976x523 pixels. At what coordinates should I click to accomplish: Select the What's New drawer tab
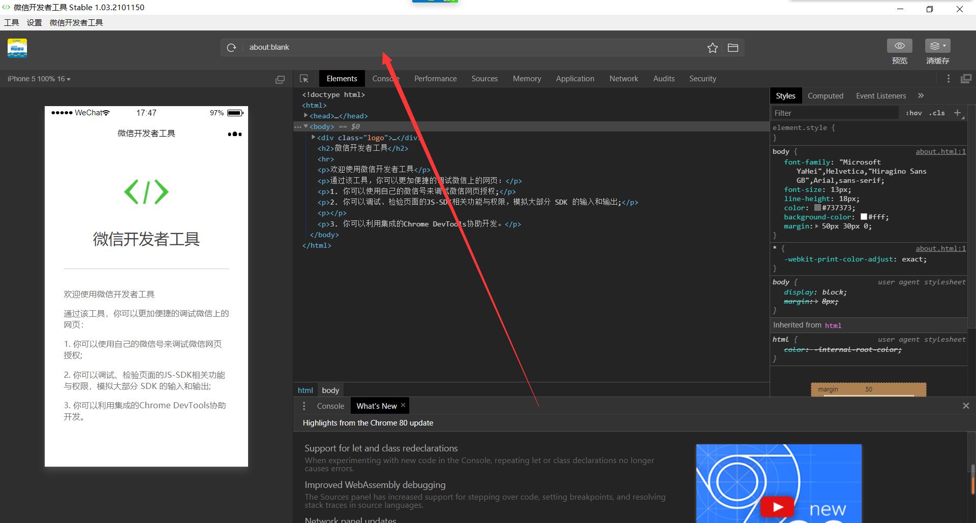pyautogui.click(x=377, y=406)
